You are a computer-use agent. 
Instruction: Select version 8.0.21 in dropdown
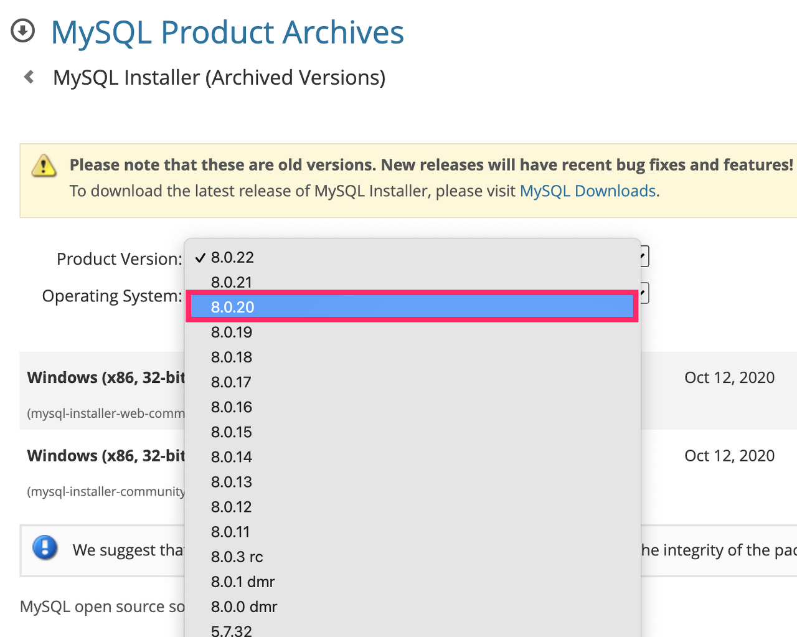[232, 282]
